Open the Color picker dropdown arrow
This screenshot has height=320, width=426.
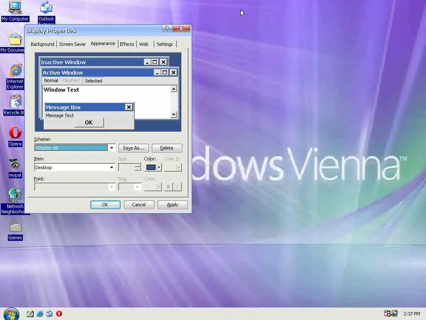pos(159,167)
